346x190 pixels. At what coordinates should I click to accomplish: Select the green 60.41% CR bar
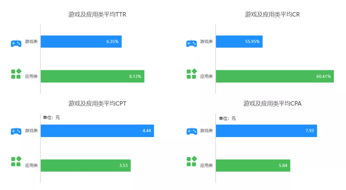[x=275, y=76]
